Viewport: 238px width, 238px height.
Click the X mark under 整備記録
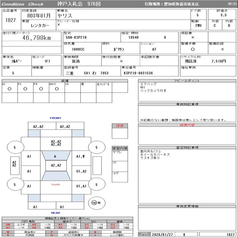(x=222, y=49)
